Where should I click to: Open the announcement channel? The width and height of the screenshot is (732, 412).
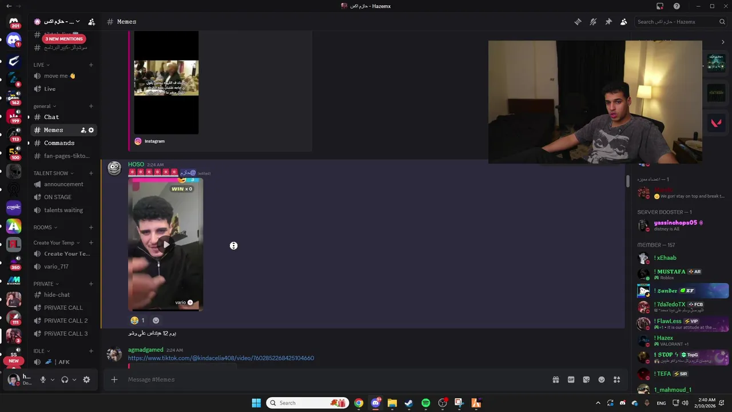coord(63,184)
